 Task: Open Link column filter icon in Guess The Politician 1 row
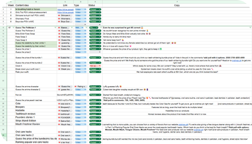(72, 28)
